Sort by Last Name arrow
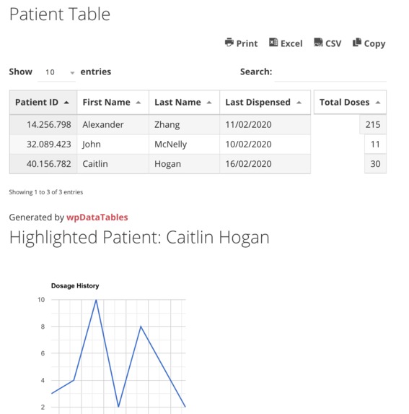 209,103
